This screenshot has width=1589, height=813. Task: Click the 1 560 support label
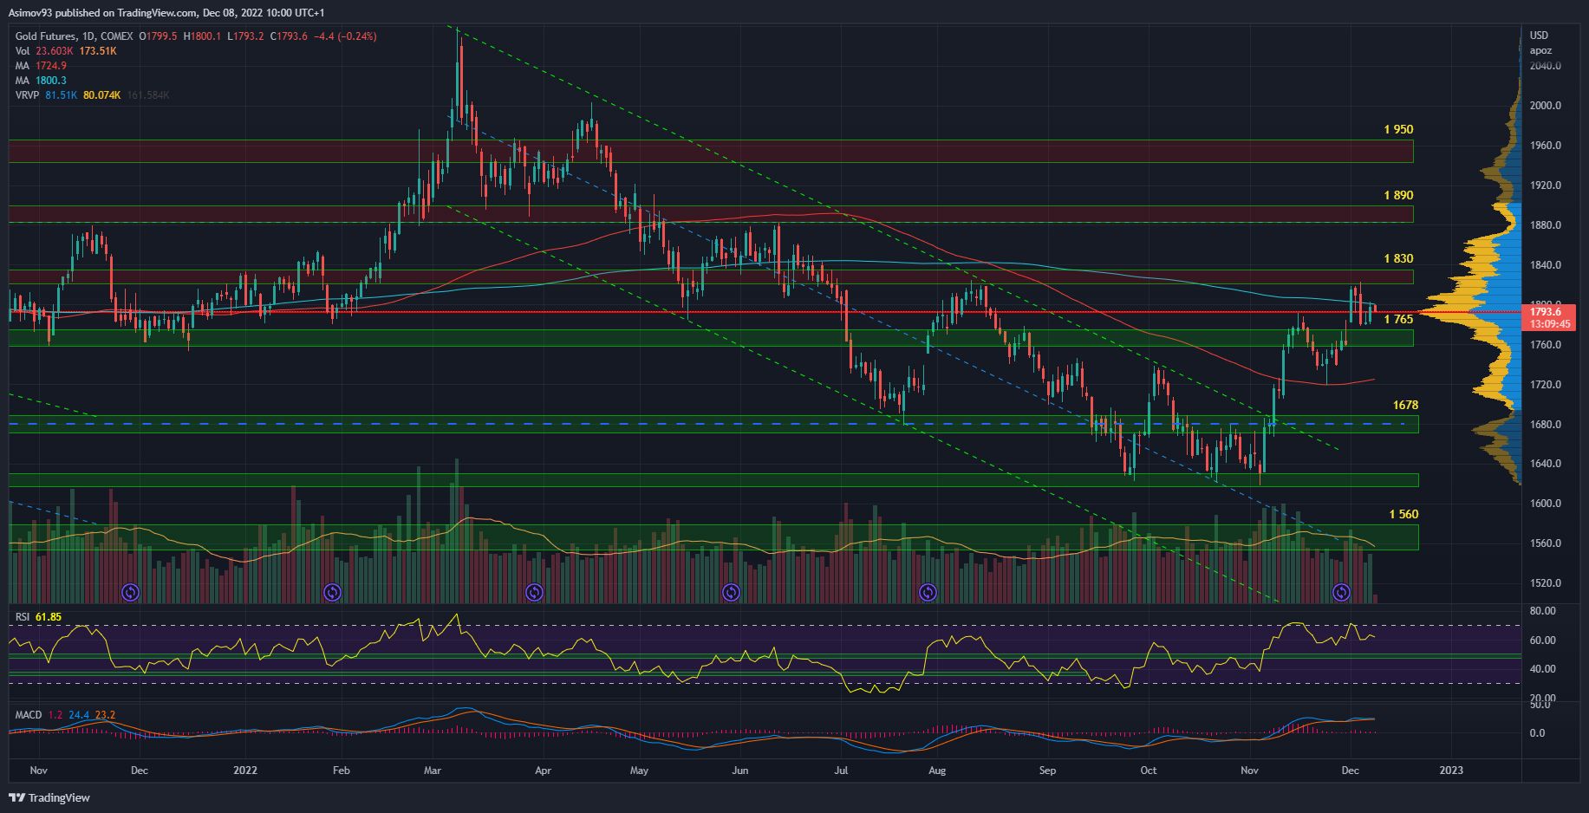pyautogui.click(x=1403, y=514)
